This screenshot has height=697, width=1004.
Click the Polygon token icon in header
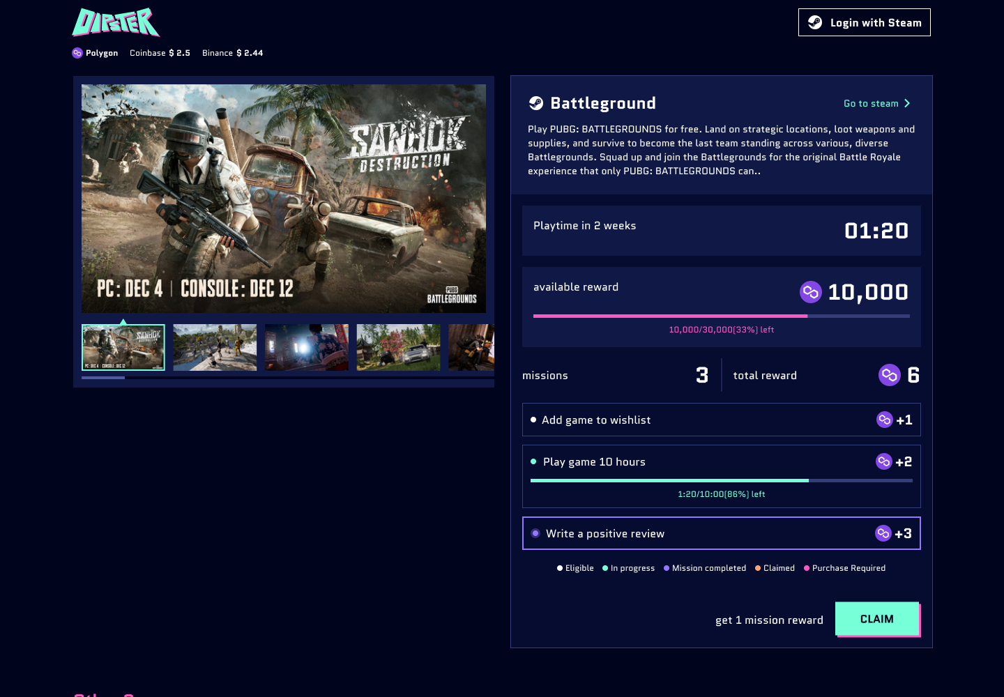(x=77, y=53)
